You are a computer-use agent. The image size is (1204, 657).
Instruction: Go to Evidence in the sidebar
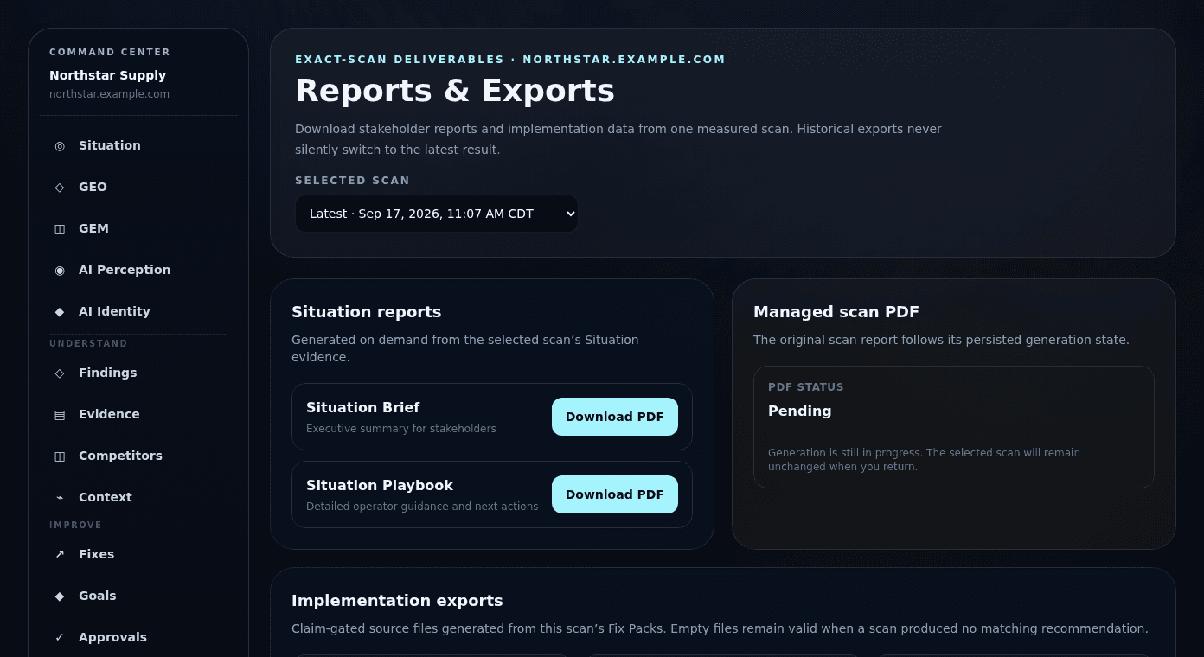click(138, 414)
